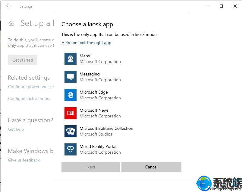242x192 pixels.
Task: Click the Microsoft Edge name text
Action: tap(93, 92)
